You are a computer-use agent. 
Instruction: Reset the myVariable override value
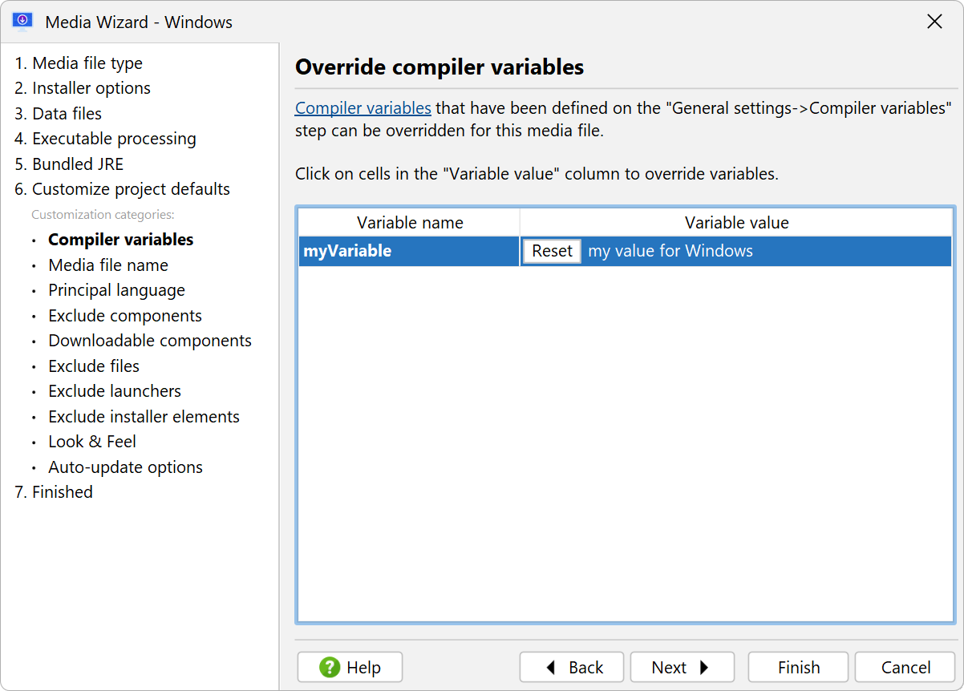coord(552,251)
